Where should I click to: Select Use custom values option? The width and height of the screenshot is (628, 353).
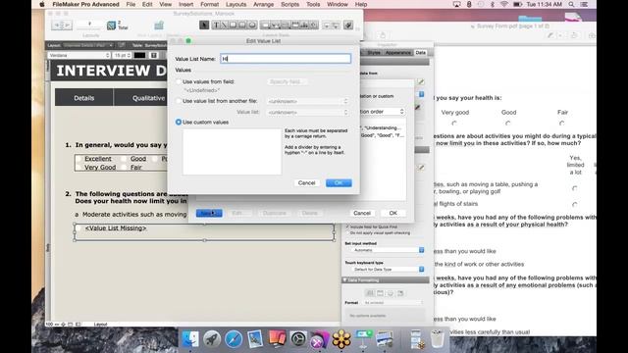(179, 122)
